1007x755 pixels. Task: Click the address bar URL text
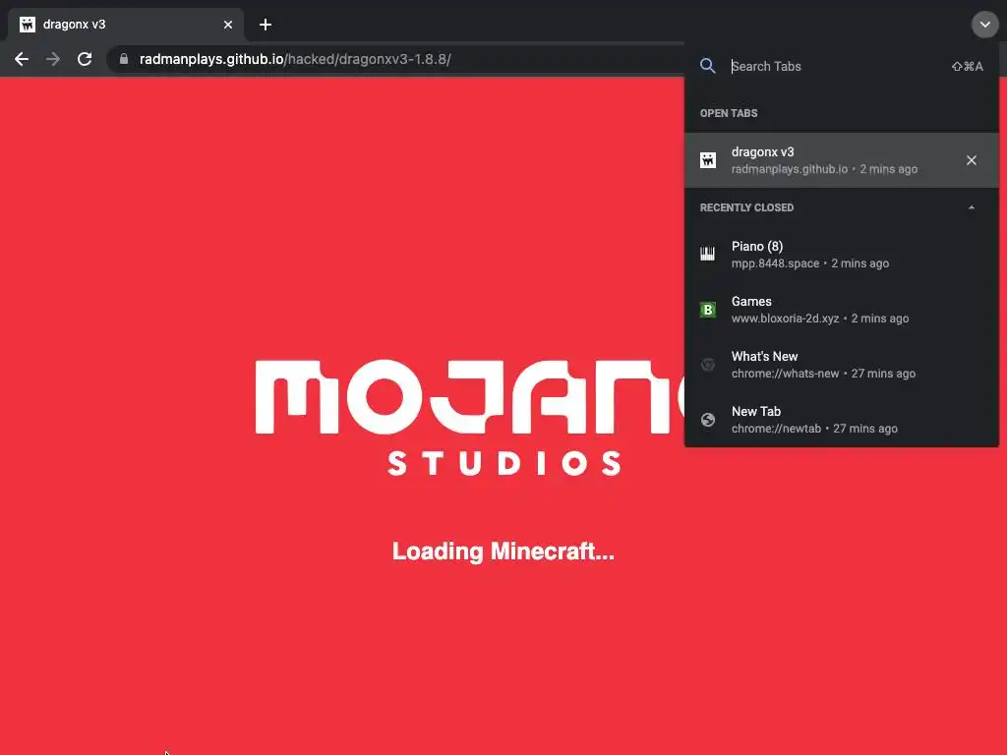(295, 59)
